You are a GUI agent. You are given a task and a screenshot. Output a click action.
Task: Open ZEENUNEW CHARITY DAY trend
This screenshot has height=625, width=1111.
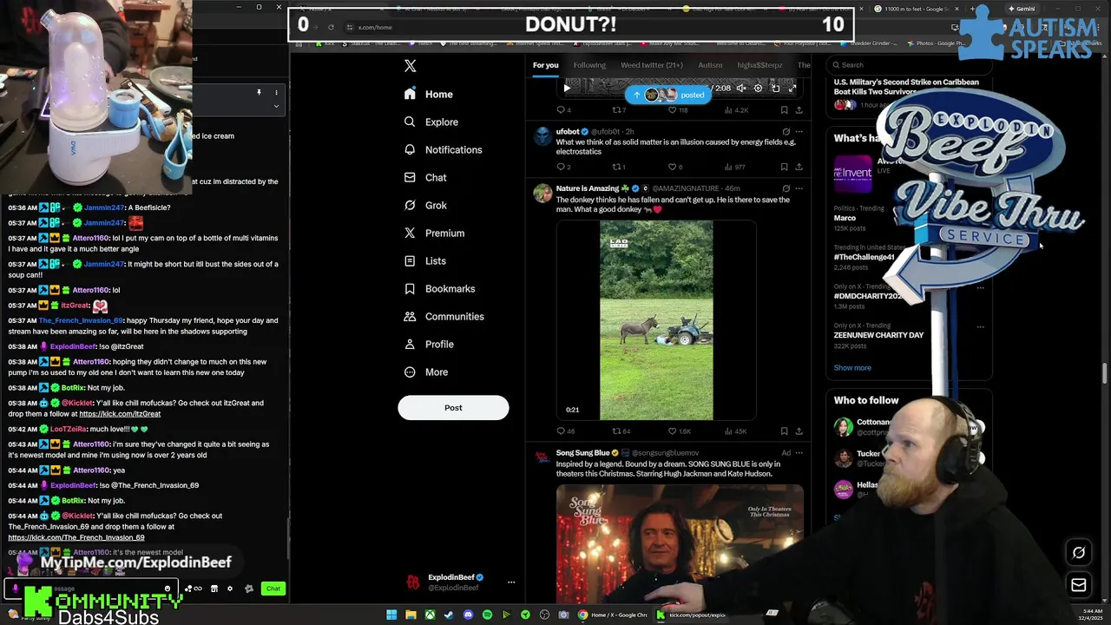pyautogui.click(x=878, y=335)
